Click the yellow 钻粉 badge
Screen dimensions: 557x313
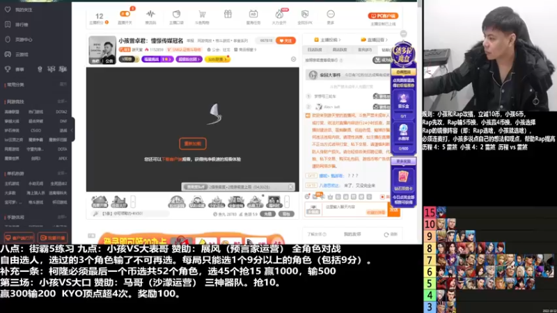(x=217, y=59)
